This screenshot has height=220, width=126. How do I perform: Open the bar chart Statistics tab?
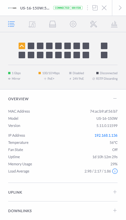pos(114,24)
